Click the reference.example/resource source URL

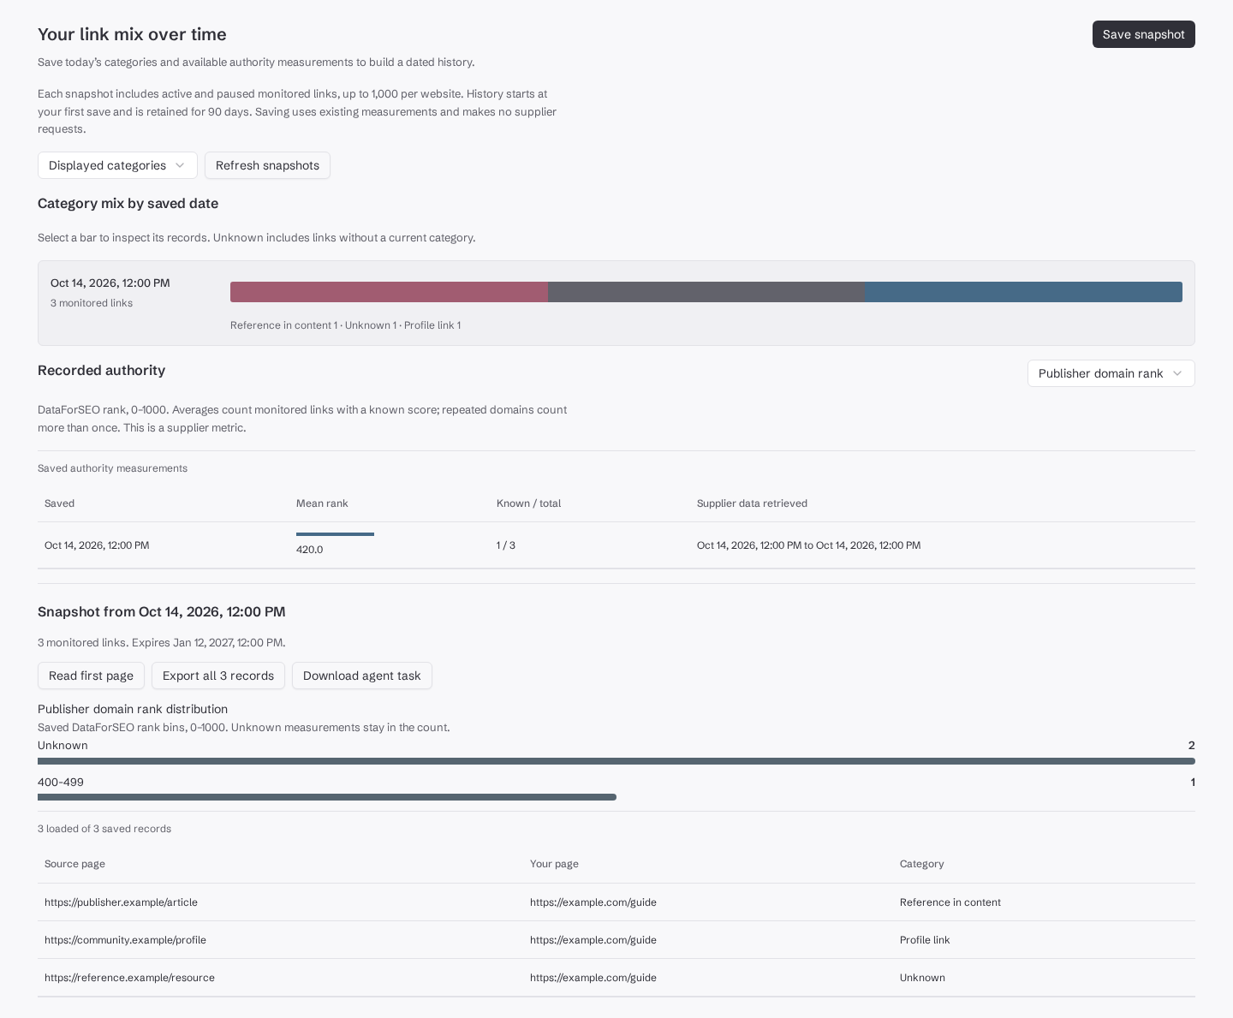[129, 978]
